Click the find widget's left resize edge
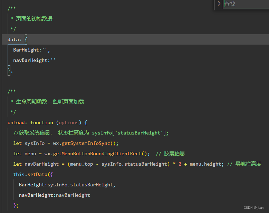269x213 pixels. pyautogui.click(x=214, y=5)
